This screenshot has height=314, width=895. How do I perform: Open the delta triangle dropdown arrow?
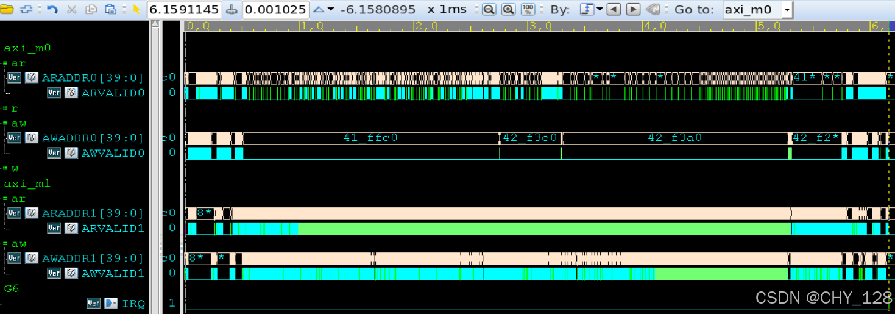(331, 10)
